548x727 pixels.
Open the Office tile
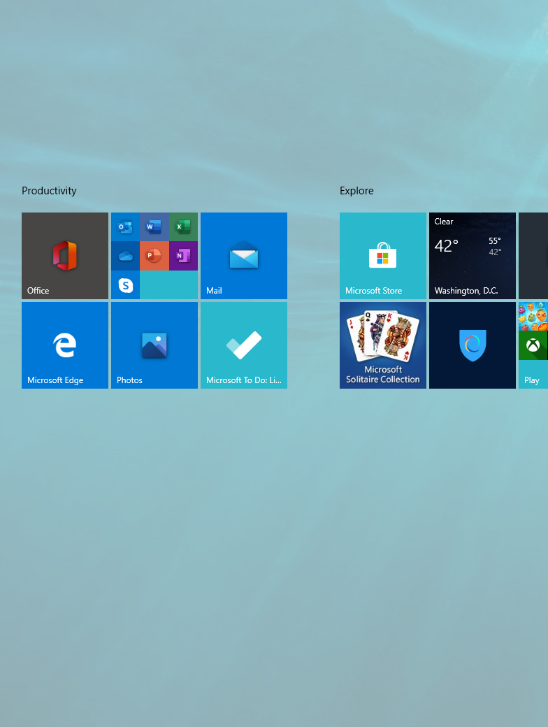tap(65, 255)
